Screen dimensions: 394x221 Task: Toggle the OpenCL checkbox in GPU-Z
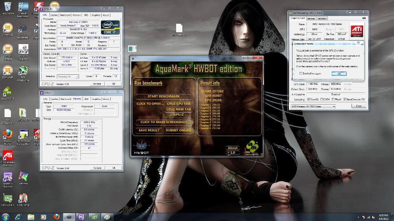(309, 99)
